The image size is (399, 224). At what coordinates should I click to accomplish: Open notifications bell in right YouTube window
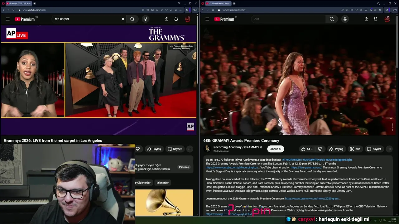tap(376, 19)
